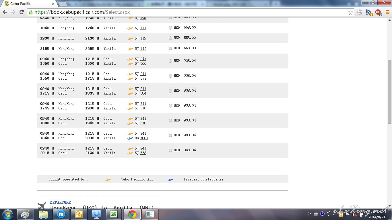Open Windows Explorer from the taskbar

(43, 214)
